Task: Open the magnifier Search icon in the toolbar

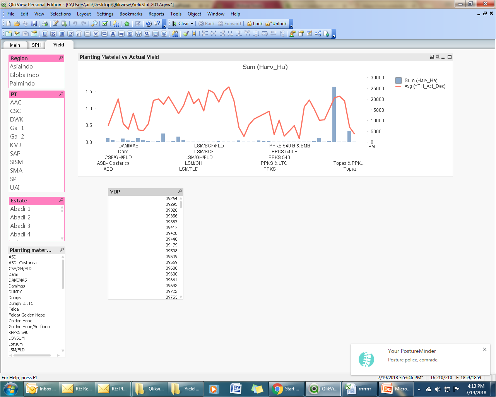Action: (94, 24)
